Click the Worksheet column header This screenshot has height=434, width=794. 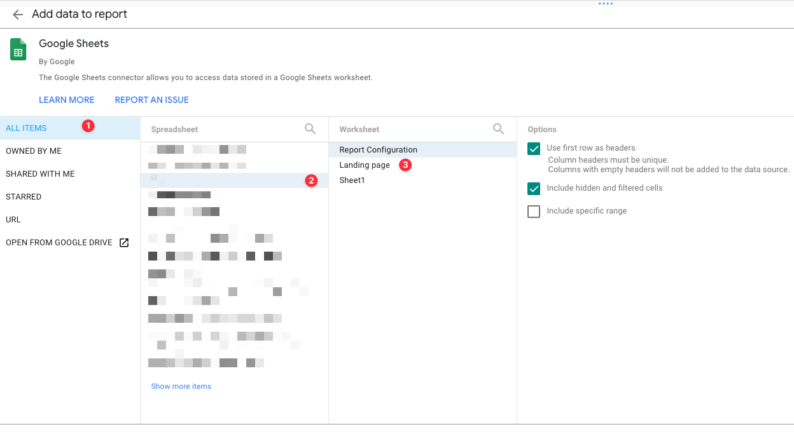[x=359, y=130]
